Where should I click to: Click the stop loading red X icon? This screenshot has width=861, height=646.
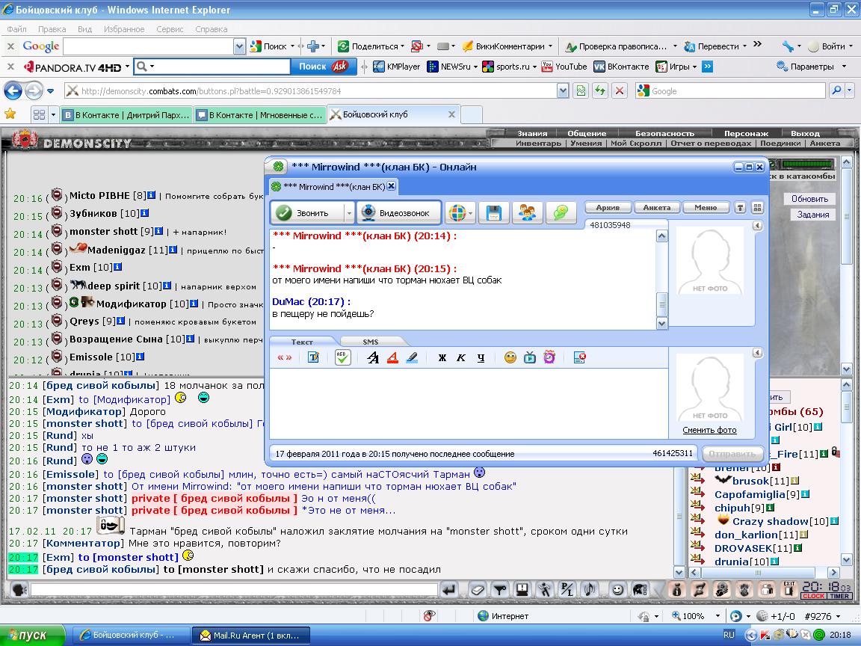[620, 90]
